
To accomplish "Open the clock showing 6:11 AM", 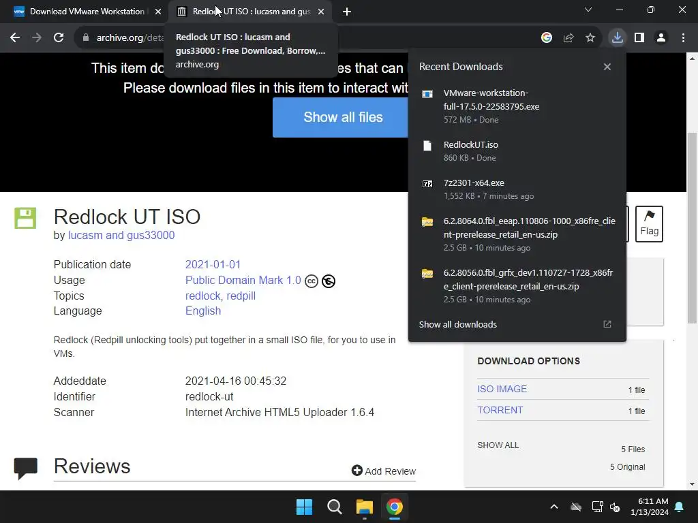I will [650, 507].
